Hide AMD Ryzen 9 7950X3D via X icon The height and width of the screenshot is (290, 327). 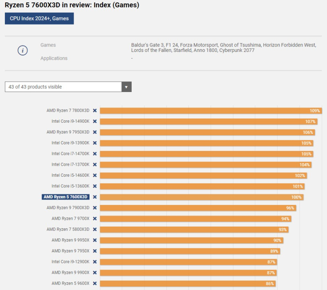[95, 132]
